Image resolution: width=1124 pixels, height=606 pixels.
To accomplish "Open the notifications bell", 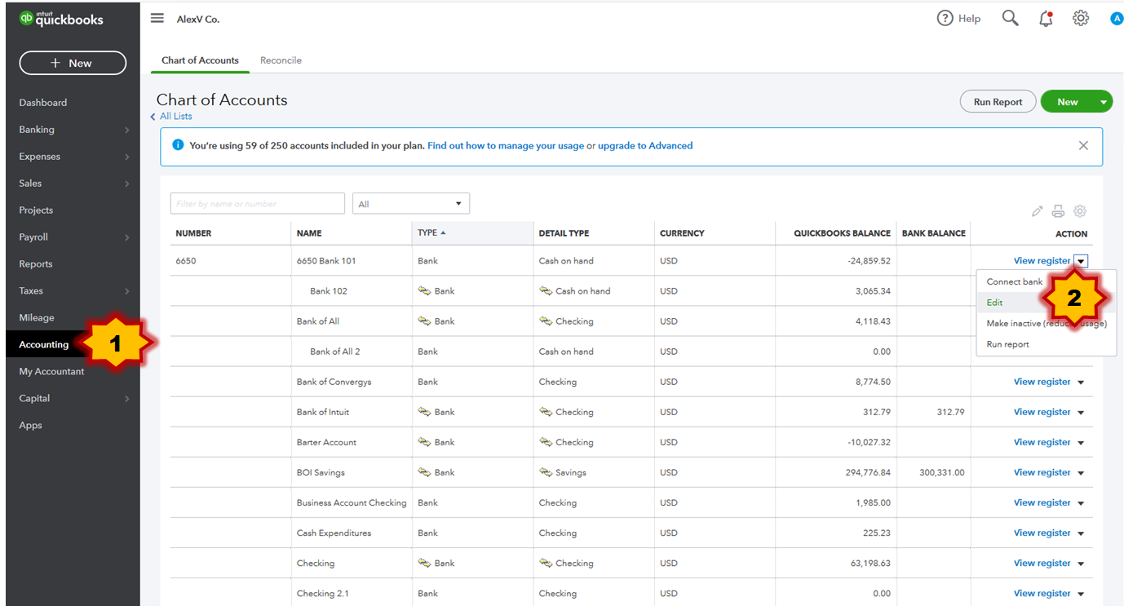I will [x=1046, y=19].
